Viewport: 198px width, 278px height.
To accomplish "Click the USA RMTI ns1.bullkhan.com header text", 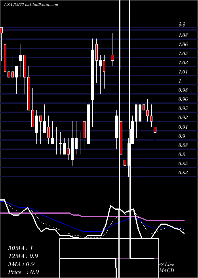I will pos(31,4).
